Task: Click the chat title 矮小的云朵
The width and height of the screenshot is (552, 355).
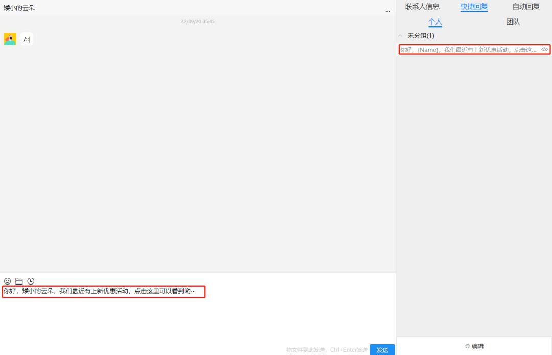Action: pos(19,8)
